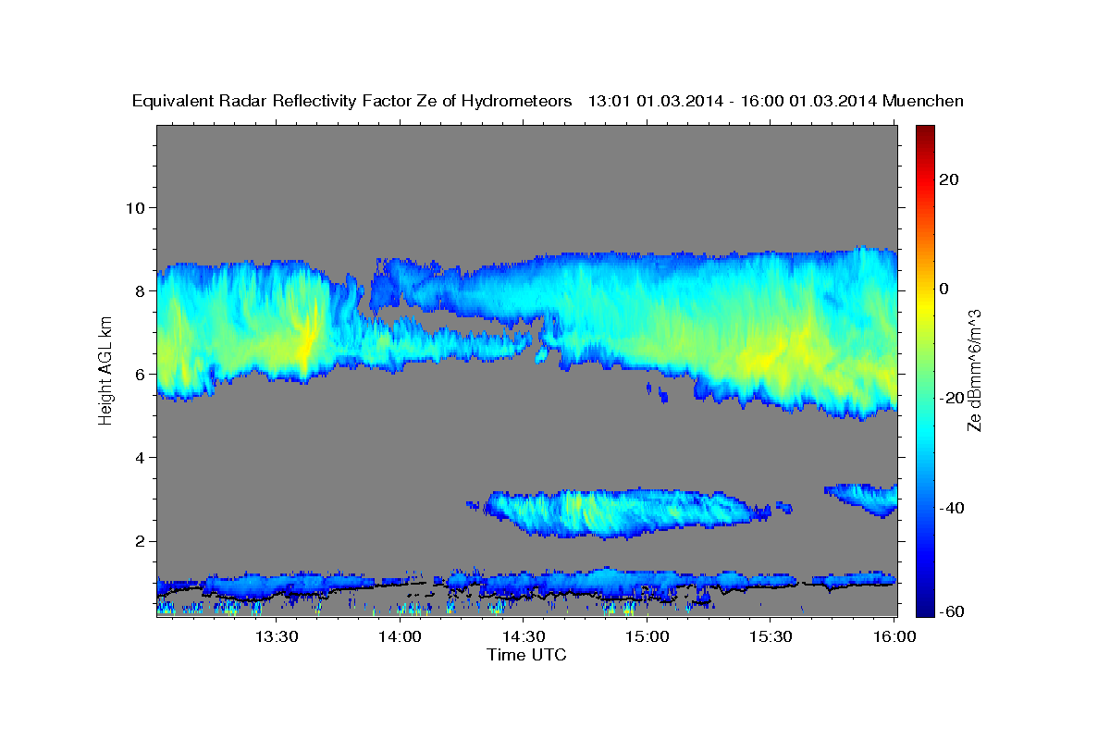This screenshot has width=1110, height=740.
Task: Click the dark red top of the colorbar
Action: (926, 134)
